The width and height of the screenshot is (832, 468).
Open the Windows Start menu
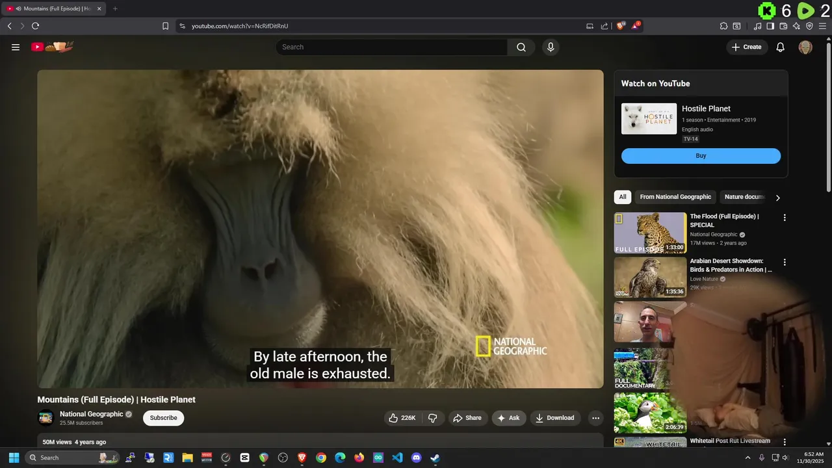[14, 458]
